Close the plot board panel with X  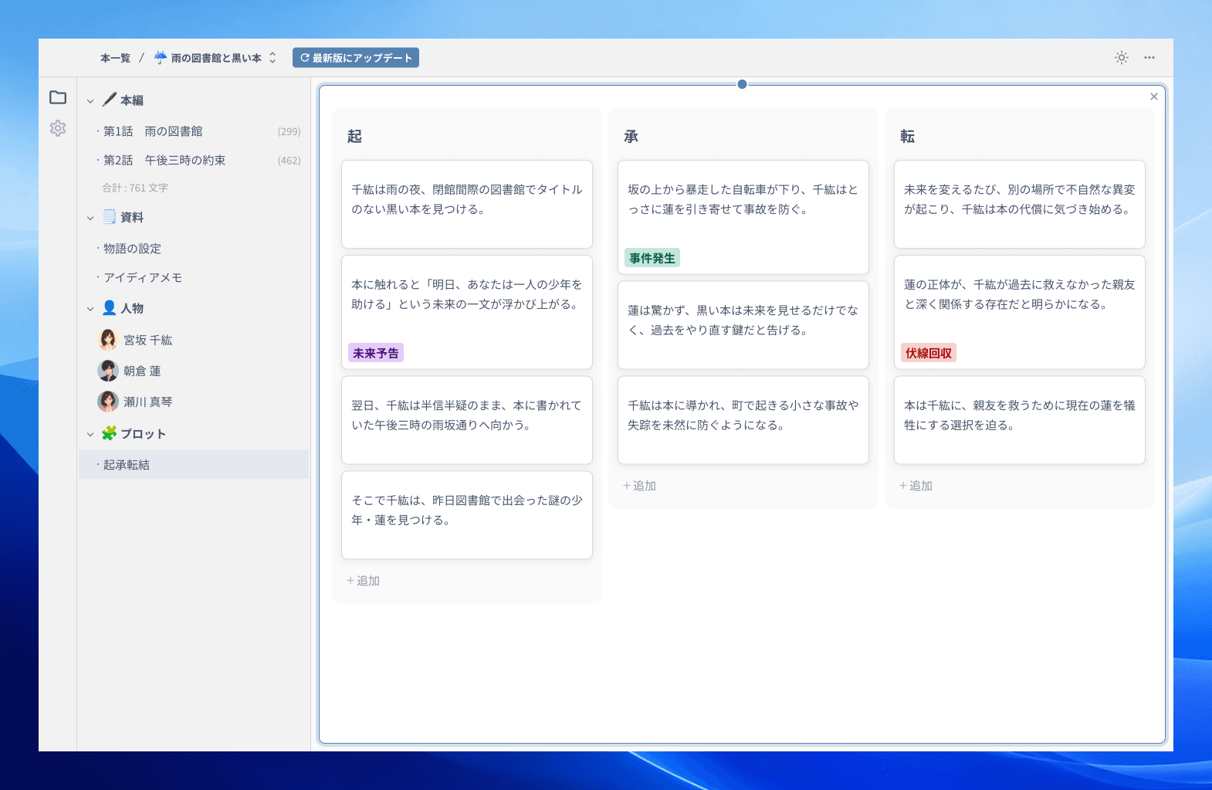click(x=1154, y=97)
